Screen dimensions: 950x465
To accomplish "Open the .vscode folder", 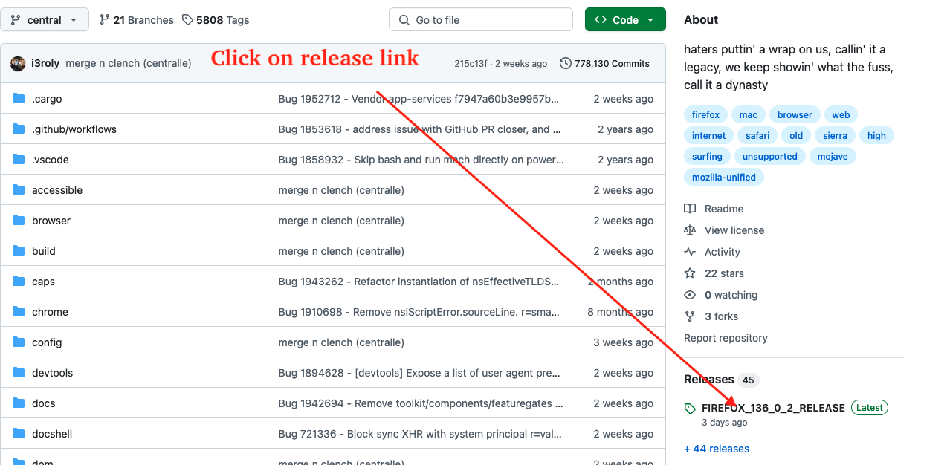I will (x=51, y=160).
